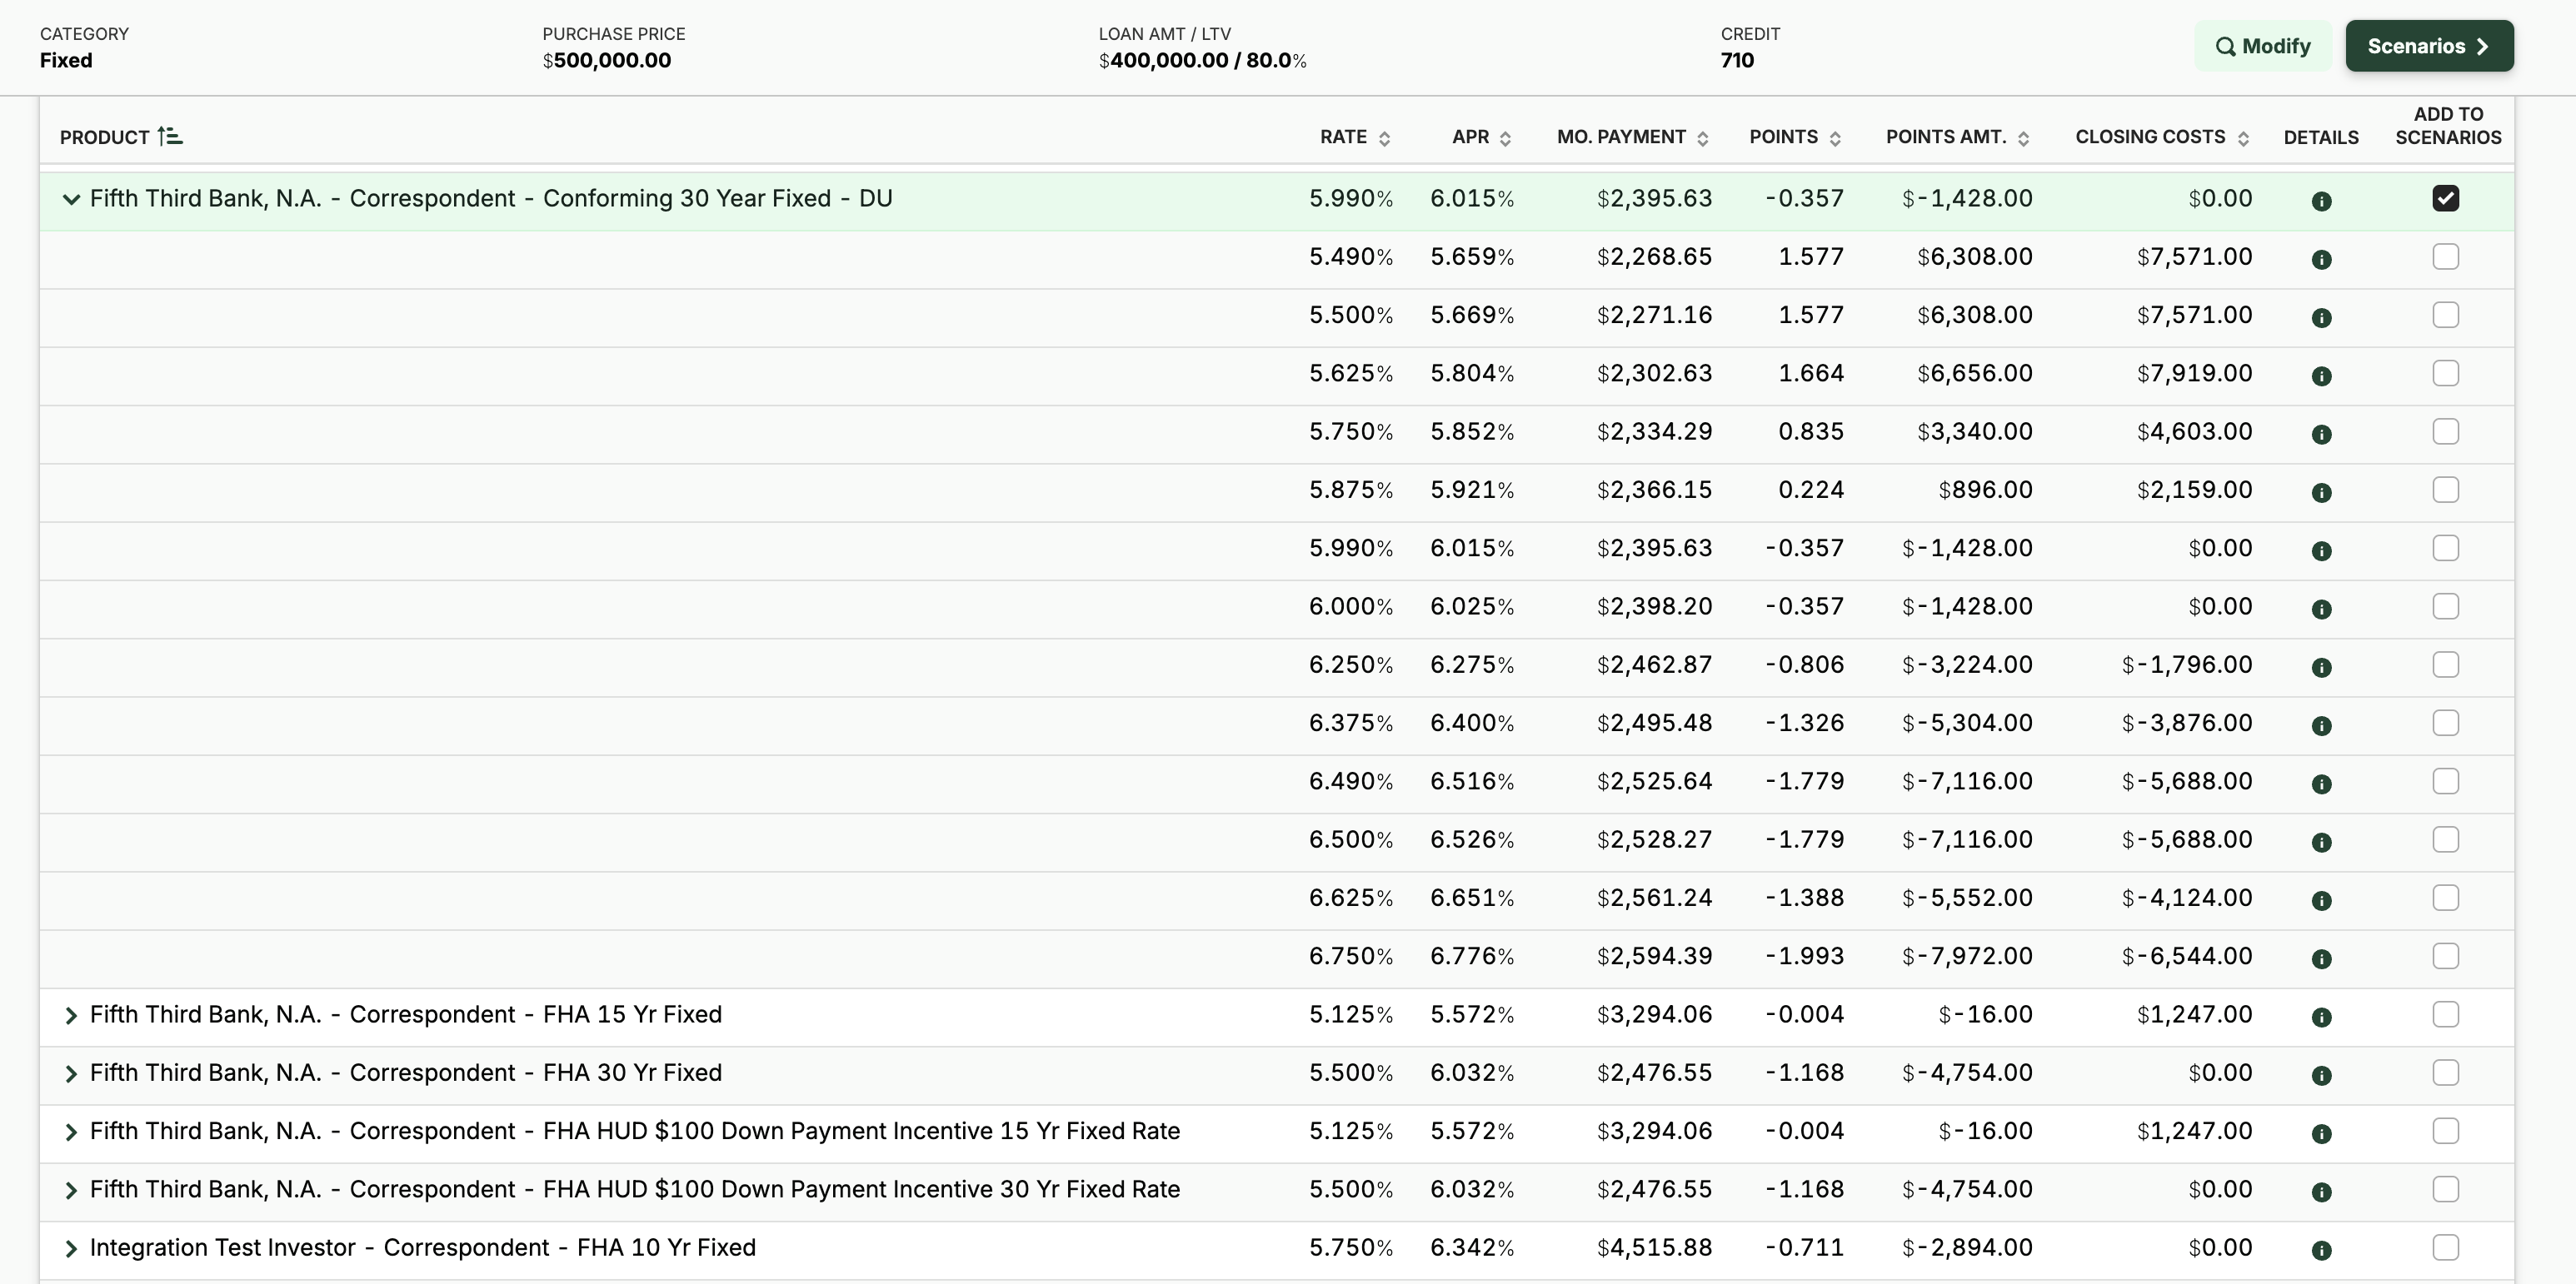2576x1284 pixels.
Task: Open details info icon for 6.750% rate
Action: [2321, 959]
